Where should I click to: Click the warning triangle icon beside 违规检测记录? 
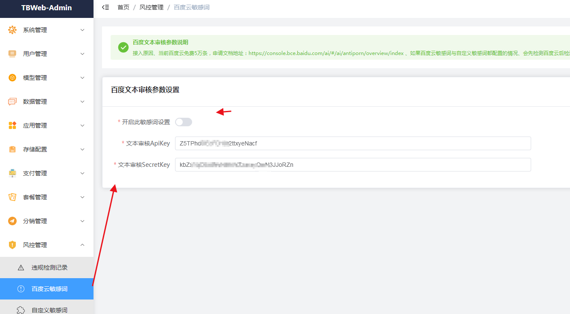pyautogui.click(x=21, y=267)
